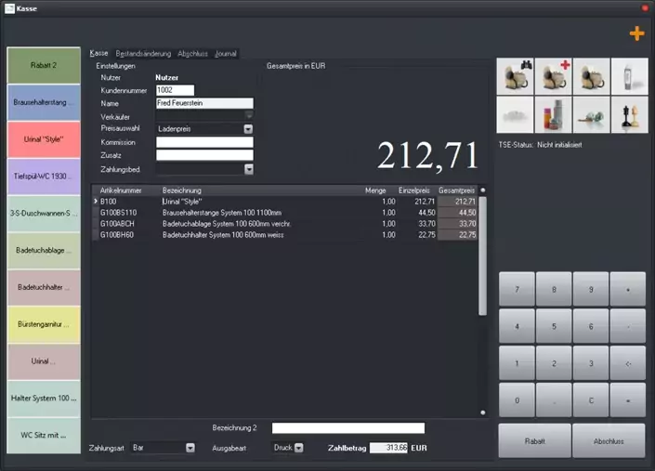Open the cash register search icon with binoculars
The width and height of the screenshot is (655, 471).
pyautogui.click(x=515, y=76)
